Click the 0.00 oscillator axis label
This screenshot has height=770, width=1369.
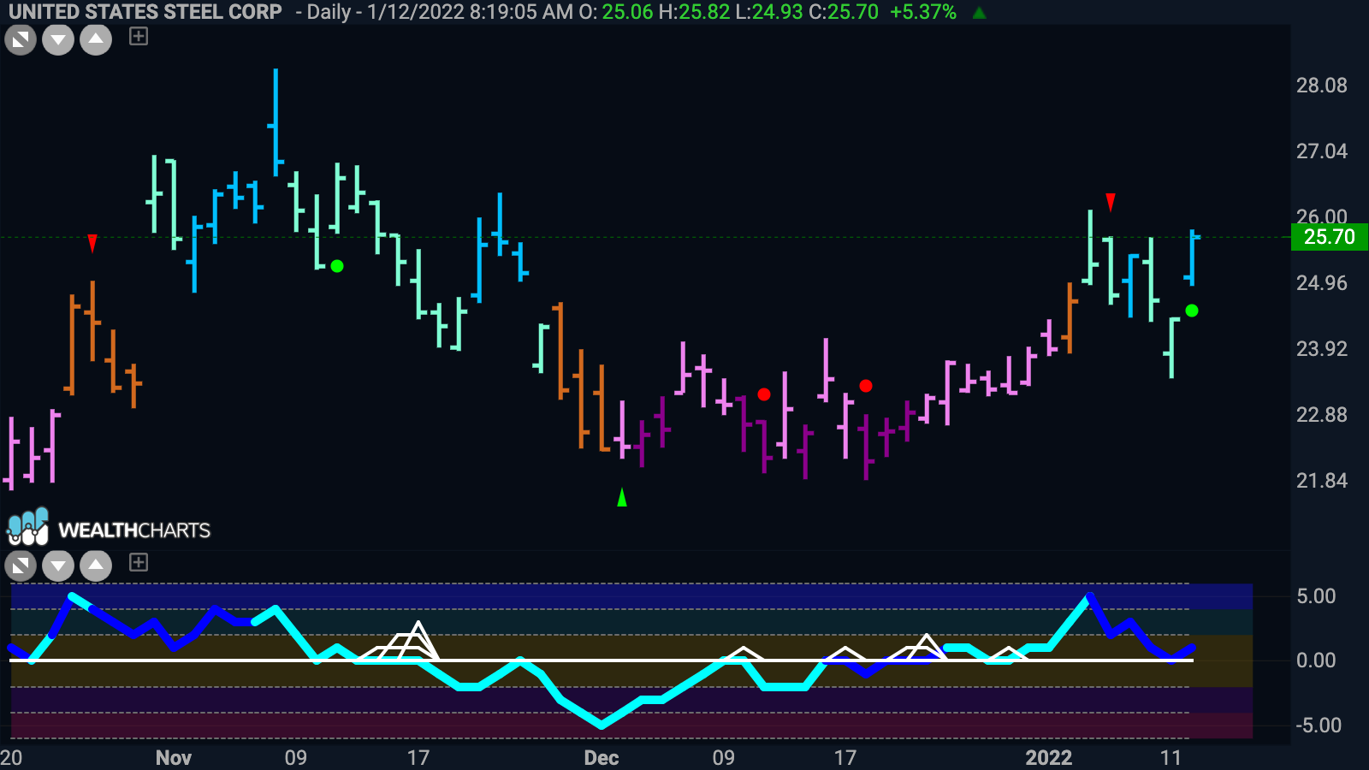(x=1316, y=660)
